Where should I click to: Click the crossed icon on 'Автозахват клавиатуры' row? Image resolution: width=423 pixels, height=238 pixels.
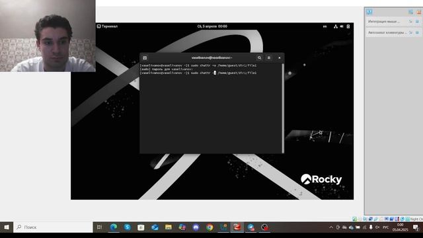point(410,32)
